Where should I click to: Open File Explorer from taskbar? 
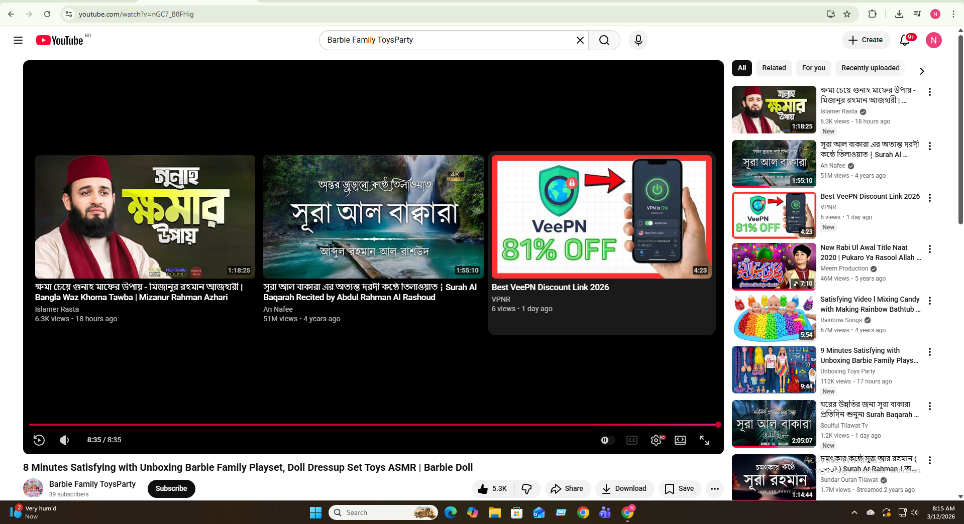click(495, 512)
